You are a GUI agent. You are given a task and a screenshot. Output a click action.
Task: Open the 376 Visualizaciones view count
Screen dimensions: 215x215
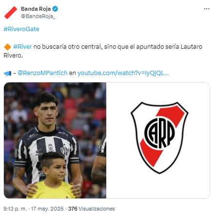pos(91,209)
